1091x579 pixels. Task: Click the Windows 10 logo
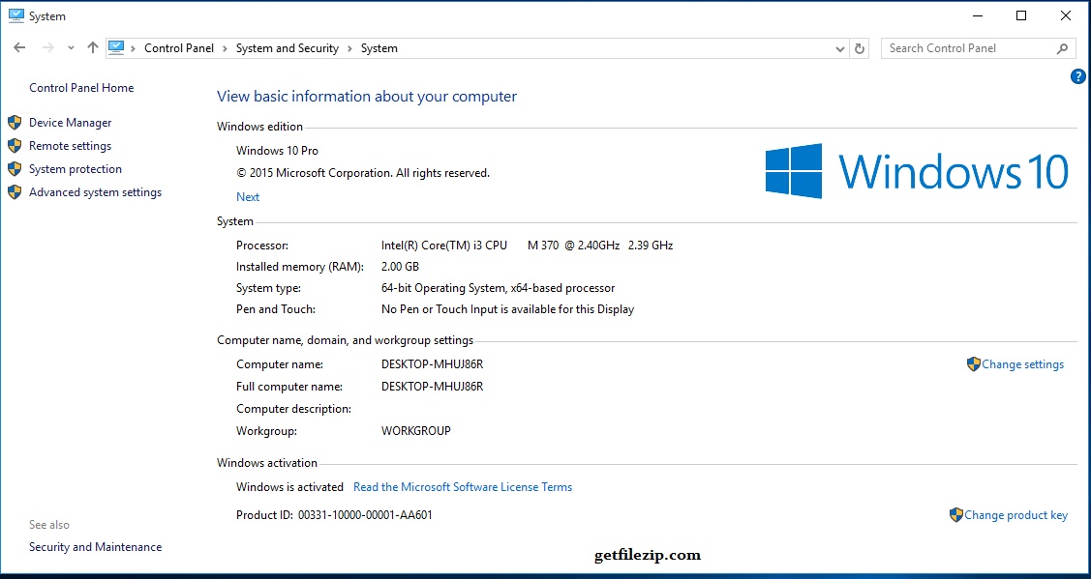click(917, 171)
